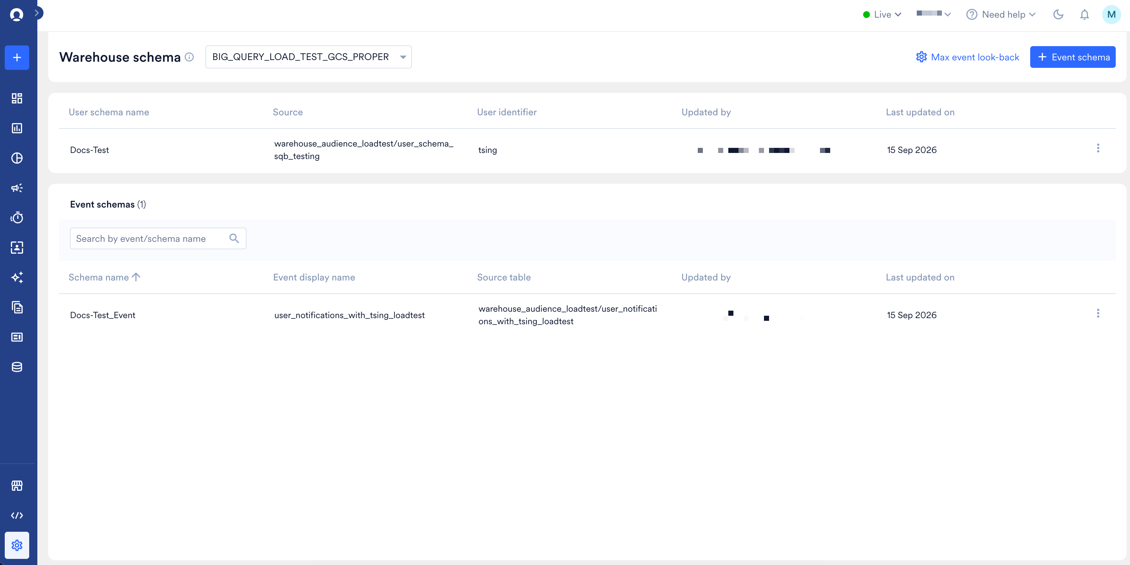1130x565 pixels.
Task: Click the user_notifications_with_tsing_loadtest display name
Action: pyautogui.click(x=350, y=315)
